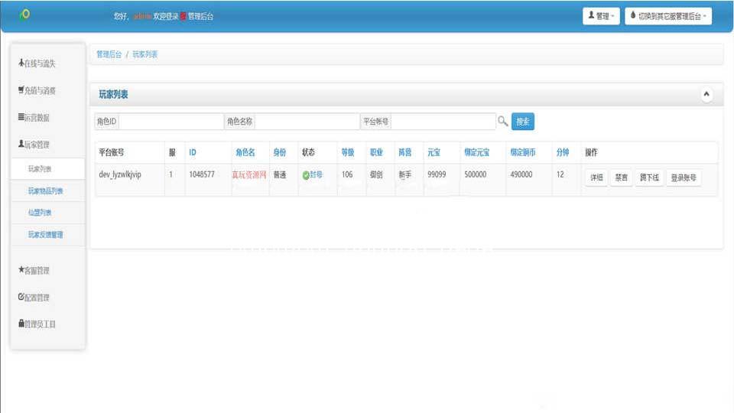Open 充值与消费 sidebar menu
Viewport: 734px width, 413px height.
37,90
